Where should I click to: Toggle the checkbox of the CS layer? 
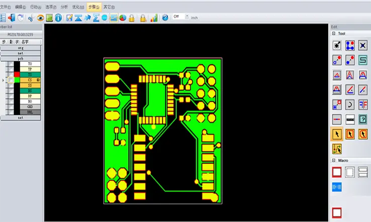tap(11, 80)
